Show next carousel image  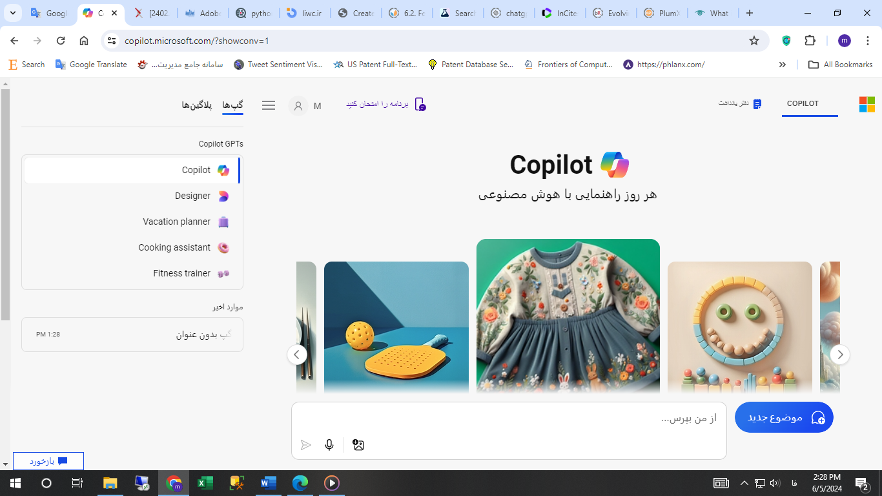[840, 354]
